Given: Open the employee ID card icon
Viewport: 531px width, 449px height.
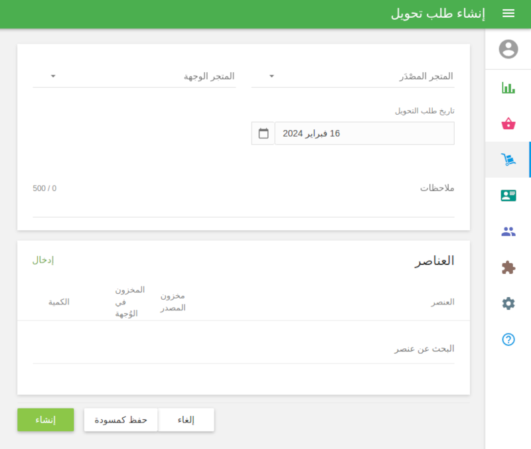Looking at the screenshot, I should tap(508, 196).
